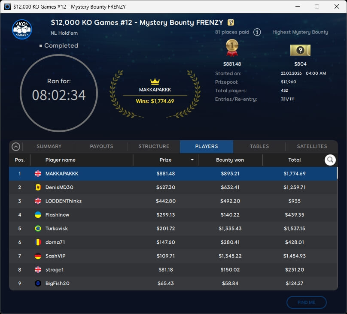Click the Brazil flag next to Turkovisk
This screenshot has width=347, height=314.
[x=38, y=229]
